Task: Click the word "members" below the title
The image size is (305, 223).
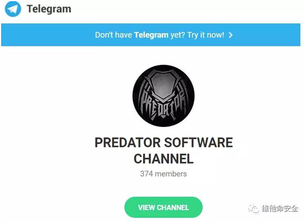Action: point(171,174)
